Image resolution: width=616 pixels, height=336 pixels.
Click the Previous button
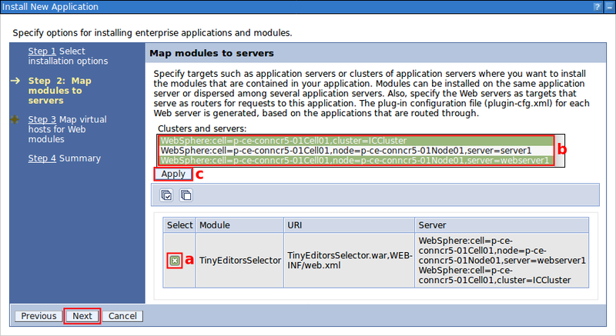tap(39, 316)
